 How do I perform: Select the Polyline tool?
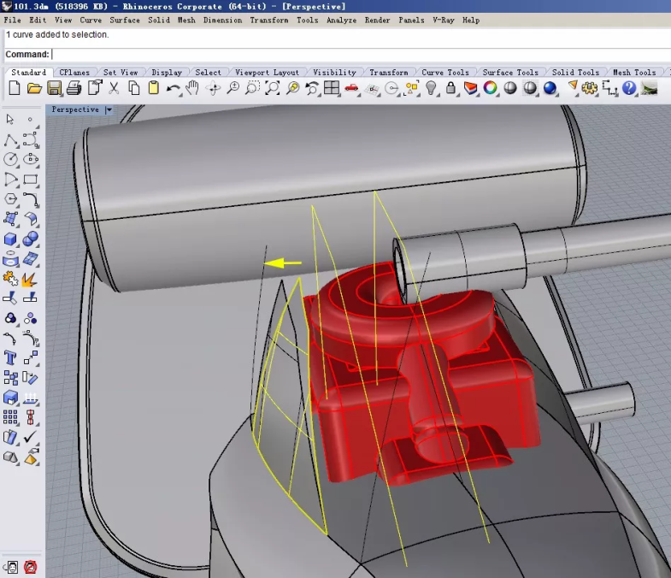[10, 139]
